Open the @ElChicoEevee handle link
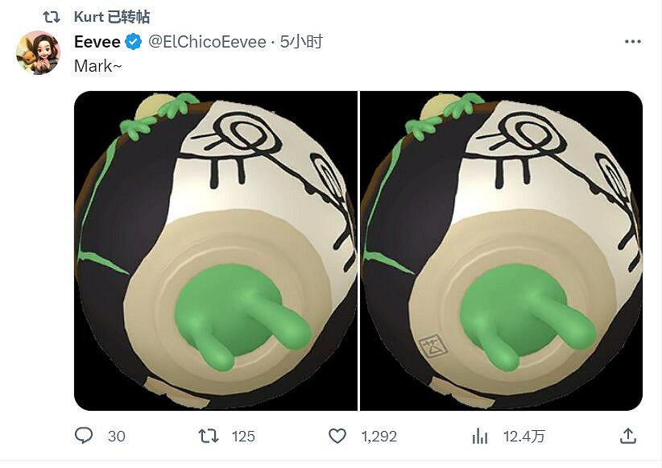 [207, 42]
